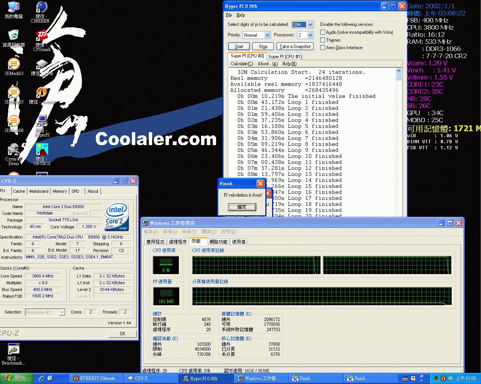Open the digits of pi dropdown (32M)
The image size is (481, 384).
[x=303, y=24]
